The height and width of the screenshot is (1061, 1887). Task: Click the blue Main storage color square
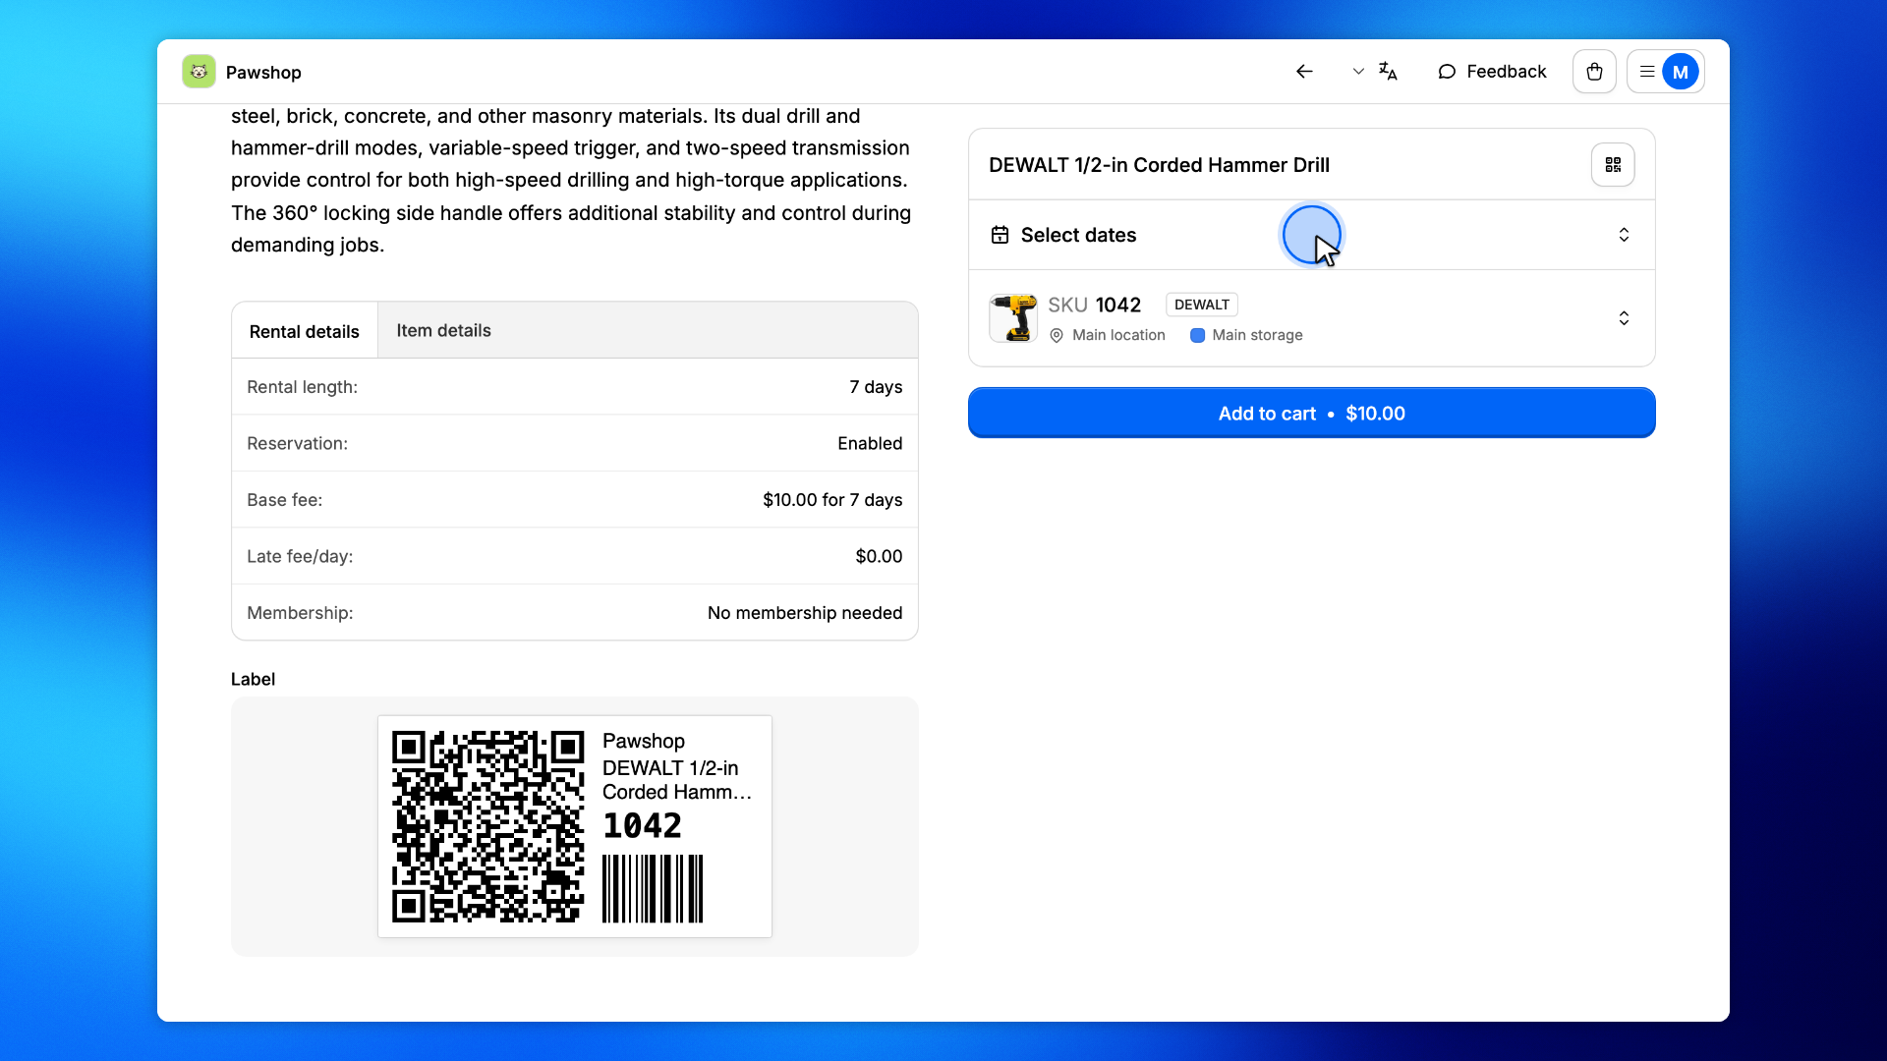1197,335
